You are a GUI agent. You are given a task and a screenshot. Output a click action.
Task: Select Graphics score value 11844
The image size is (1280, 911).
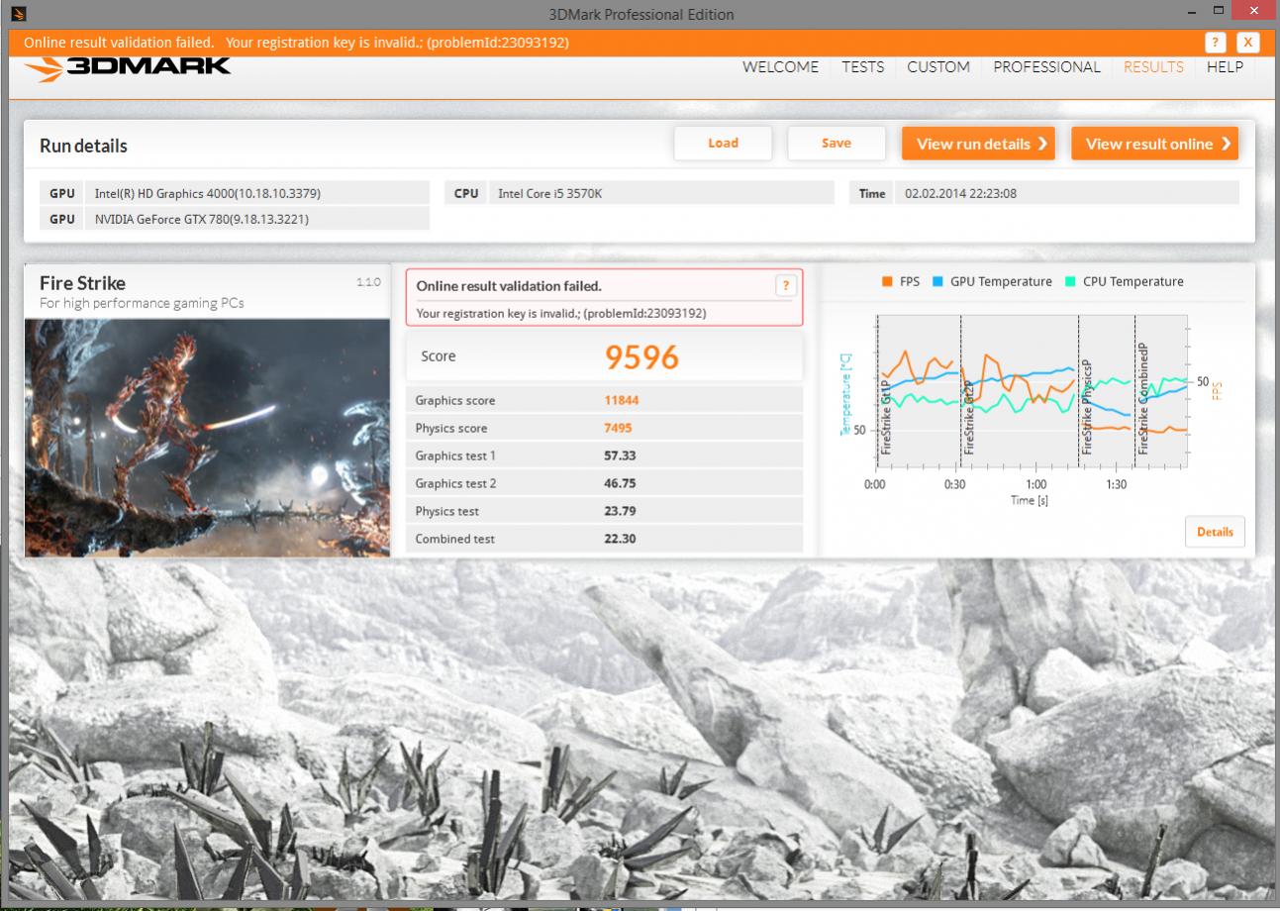tap(620, 401)
